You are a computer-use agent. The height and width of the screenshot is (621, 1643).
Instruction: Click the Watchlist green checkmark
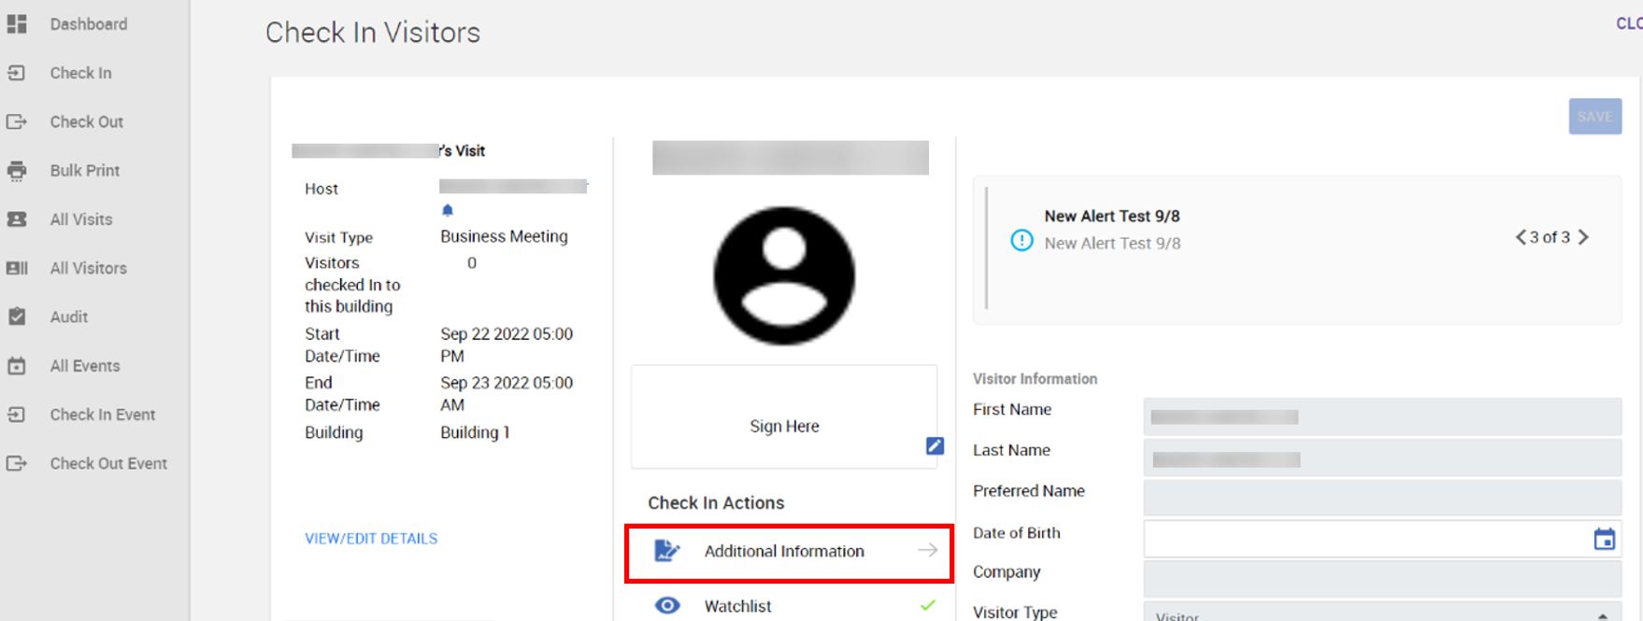(x=928, y=606)
